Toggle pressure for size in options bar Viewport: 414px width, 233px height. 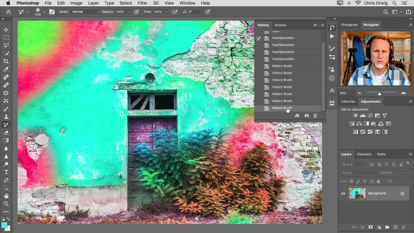click(x=208, y=12)
